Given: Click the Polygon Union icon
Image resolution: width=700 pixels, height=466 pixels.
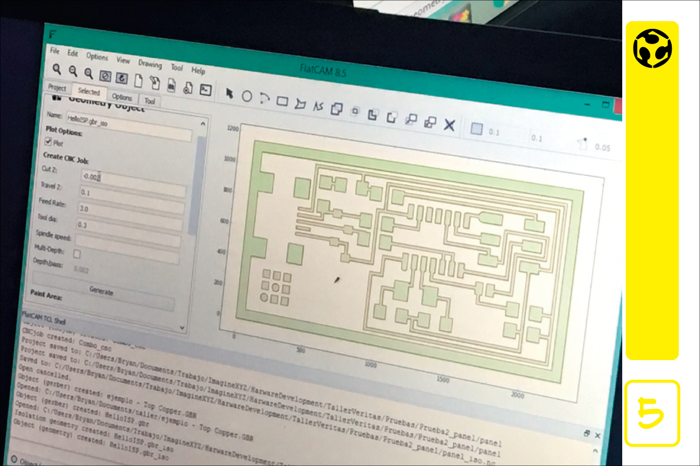Looking at the screenshot, I should coord(336,108).
